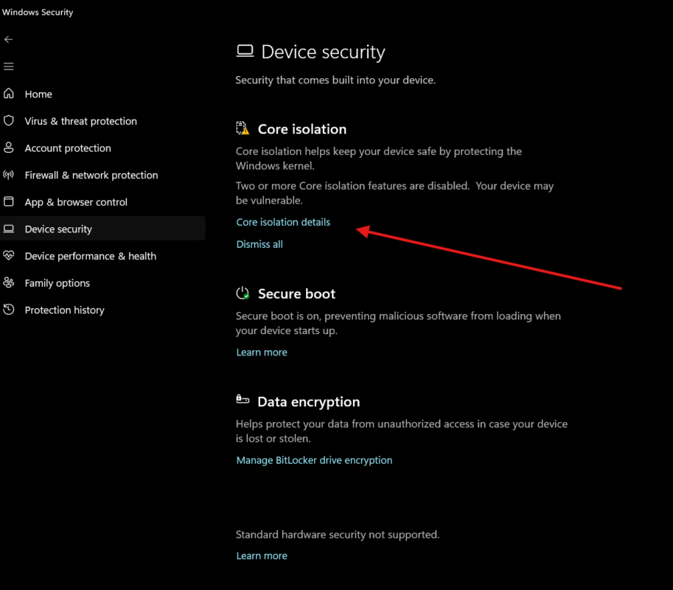Open Core isolation details link

283,222
